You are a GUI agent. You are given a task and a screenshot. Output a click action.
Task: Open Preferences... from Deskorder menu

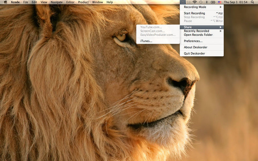202,41
